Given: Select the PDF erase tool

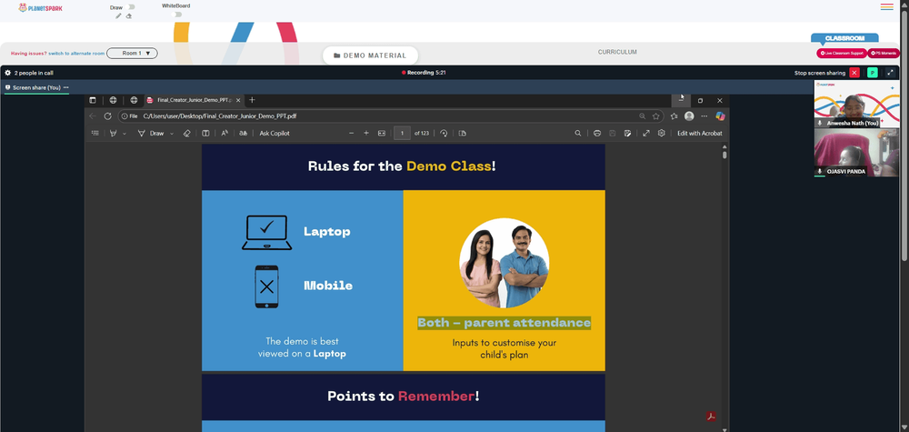Looking at the screenshot, I should click(x=186, y=134).
